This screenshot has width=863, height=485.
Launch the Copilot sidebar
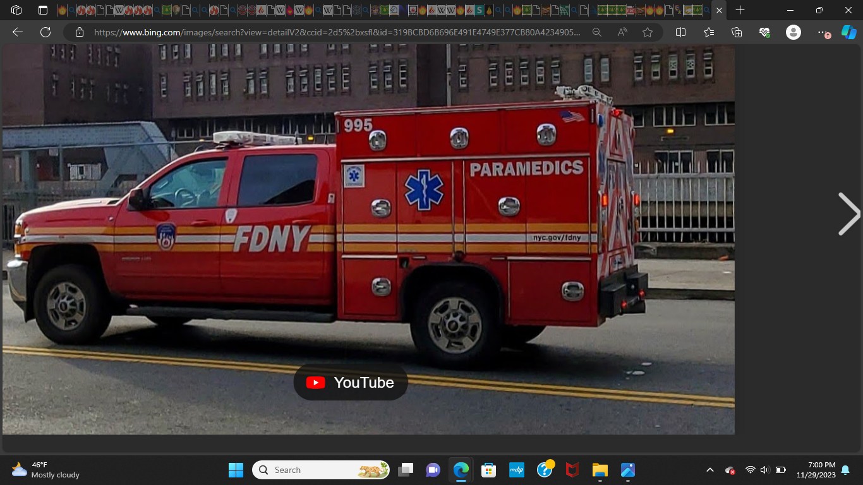tap(849, 32)
